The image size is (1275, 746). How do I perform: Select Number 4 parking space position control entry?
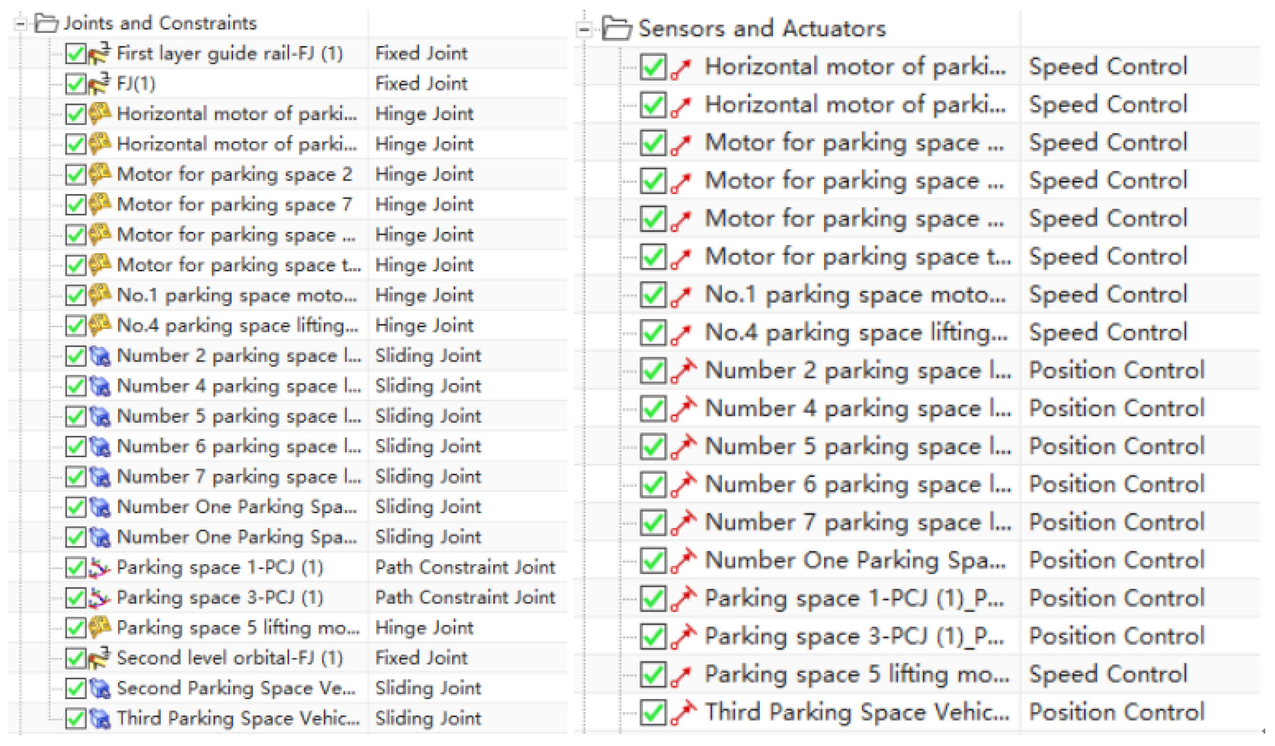coord(856,409)
